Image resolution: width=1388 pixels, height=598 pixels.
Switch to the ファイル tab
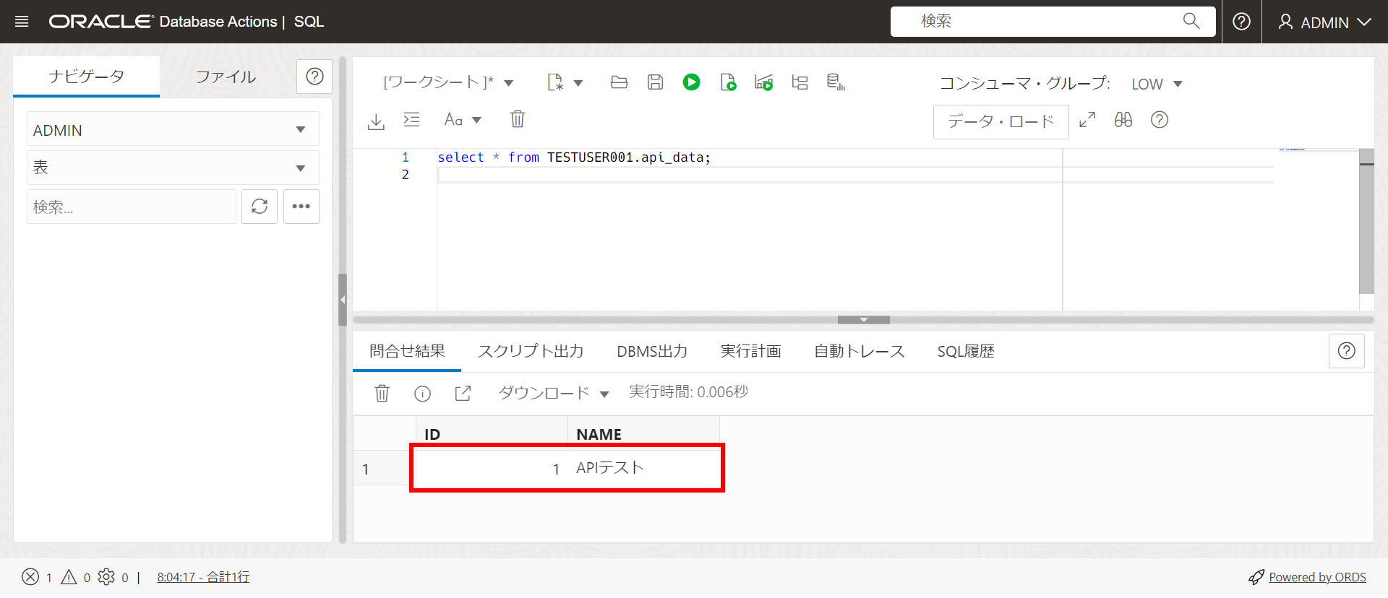pyautogui.click(x=226, y=77)
